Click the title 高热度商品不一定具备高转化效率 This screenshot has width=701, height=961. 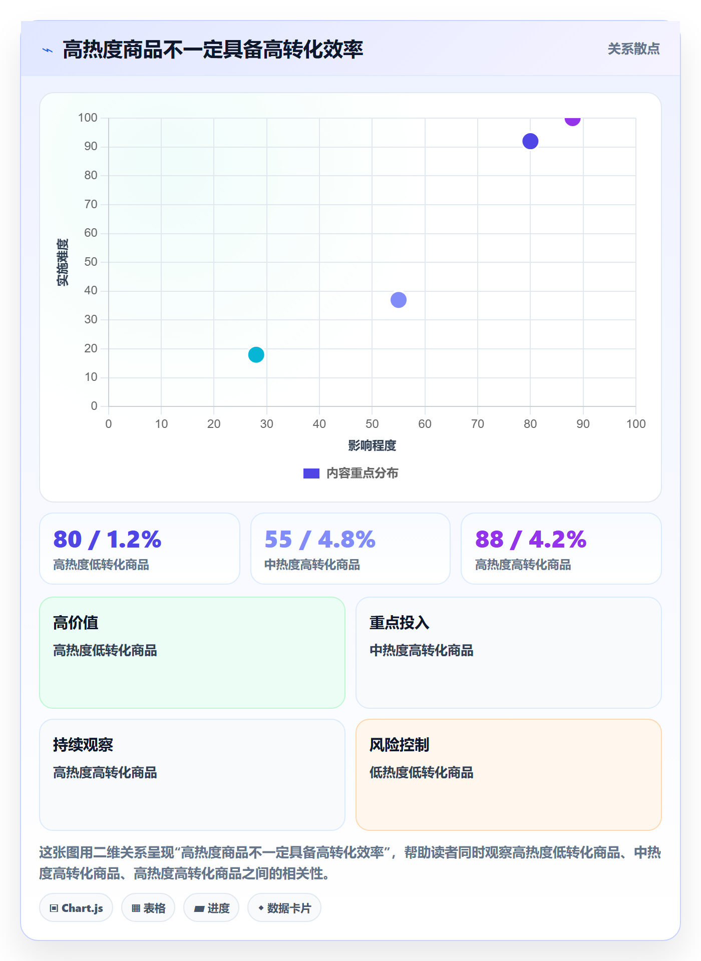click(213, 50)
